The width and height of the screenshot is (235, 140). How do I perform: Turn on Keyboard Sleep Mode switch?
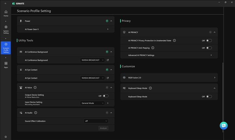[x=209, y=97]
